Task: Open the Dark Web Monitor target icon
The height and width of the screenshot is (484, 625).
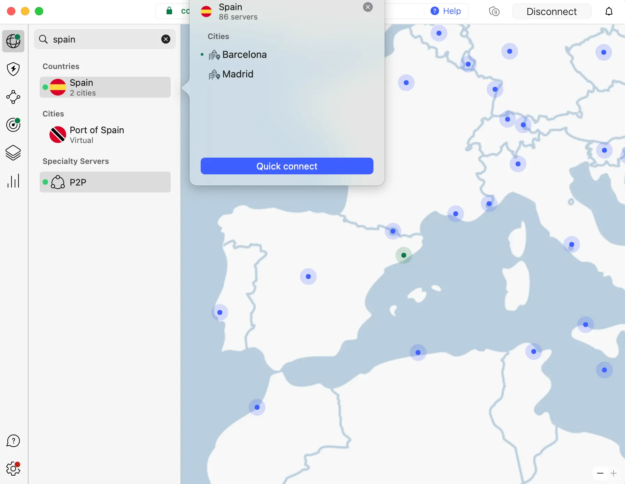Action: point(13,125)
